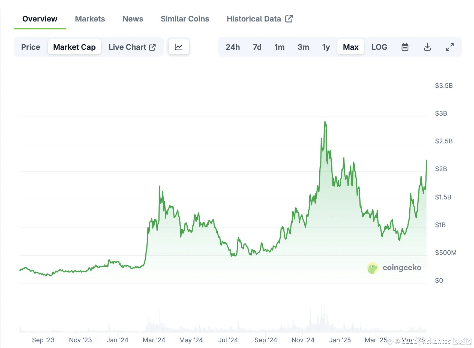Click the Sep '23 date label
The image size is (474, 348).
pos(43,340)
